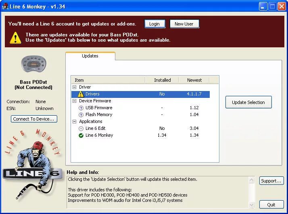Select the USB Firmware row
The height and width of the screenshot is (214, 288).
click(140, 108)
